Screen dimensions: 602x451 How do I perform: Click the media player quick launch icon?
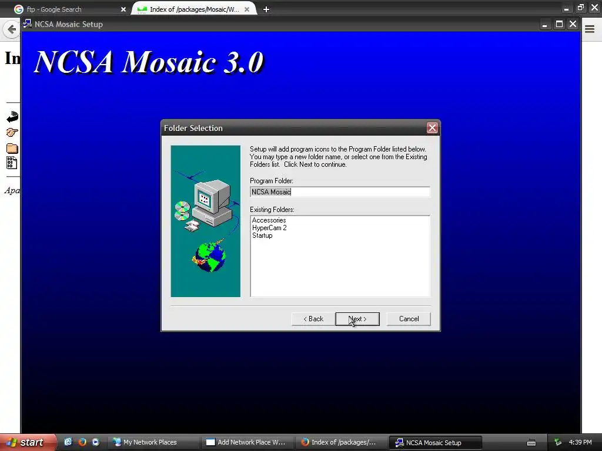[x=96, y=442]
